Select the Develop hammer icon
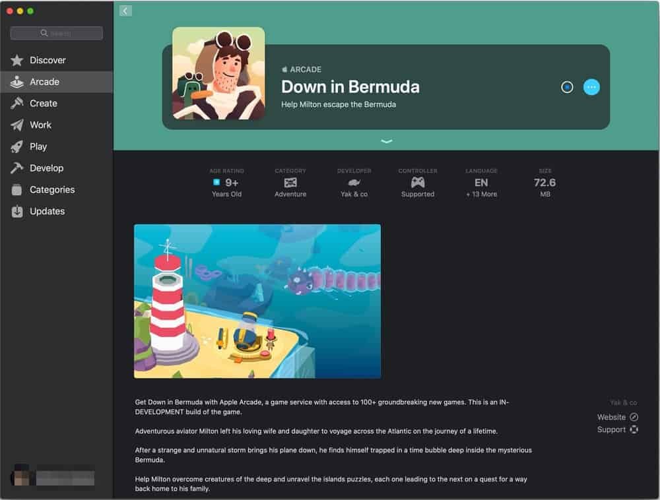Viewport: 660px width, 500px height. tap(17, 168)
